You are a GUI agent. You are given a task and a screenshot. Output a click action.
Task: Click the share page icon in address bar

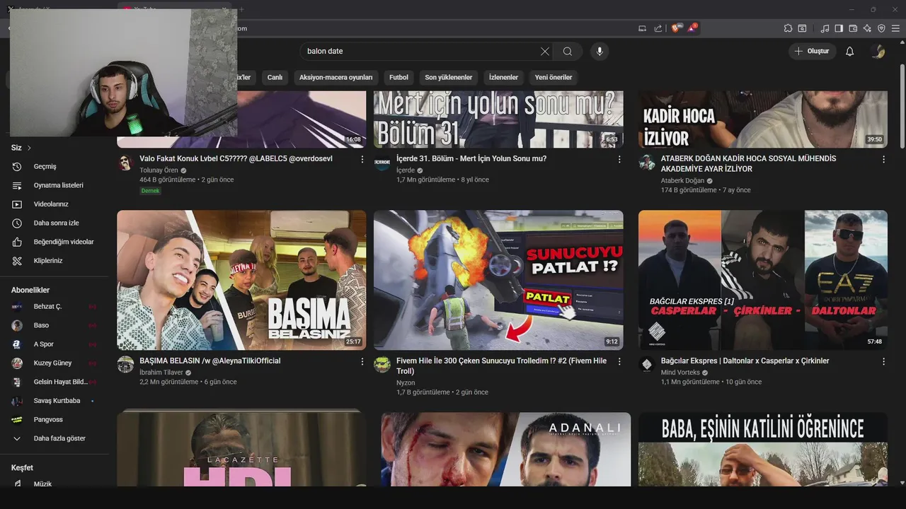pos(658,28)
